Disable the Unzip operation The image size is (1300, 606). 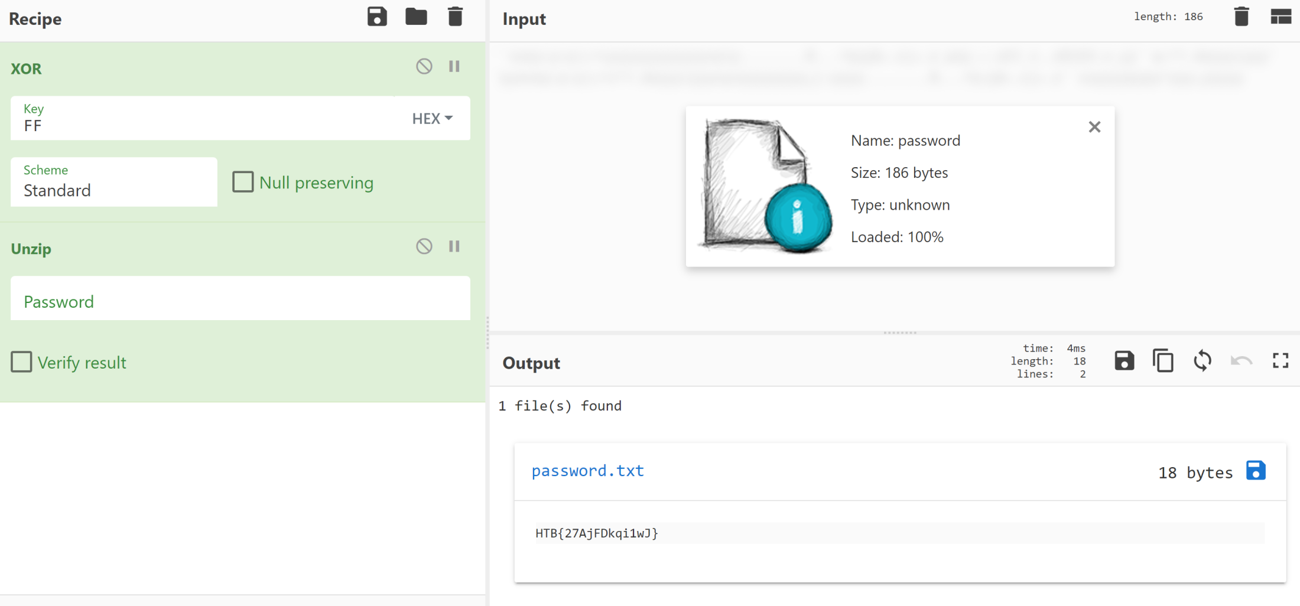point(424,246)
